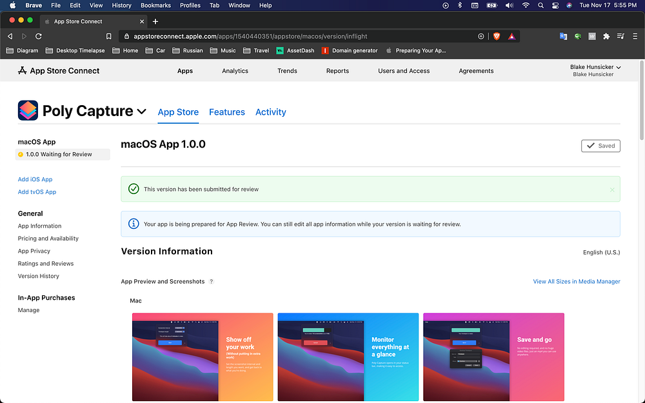This screenshot has width=645, height=403.
Task: Click the Brave Shields lion icon
Action: [497, 36]
